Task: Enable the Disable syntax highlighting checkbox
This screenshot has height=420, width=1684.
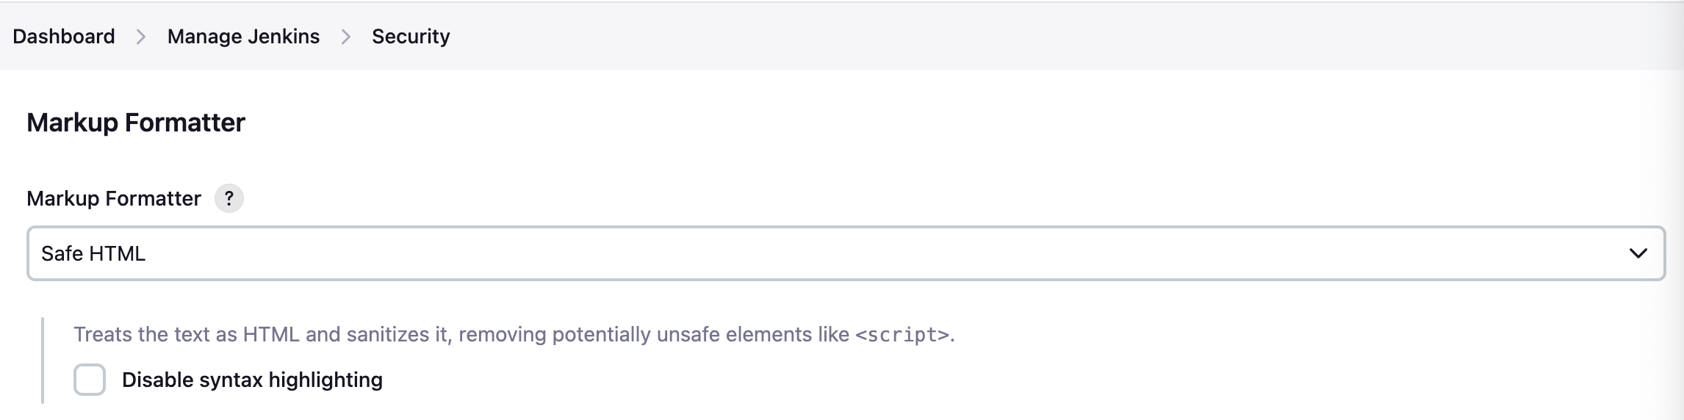Action: [x=90, y=380]
